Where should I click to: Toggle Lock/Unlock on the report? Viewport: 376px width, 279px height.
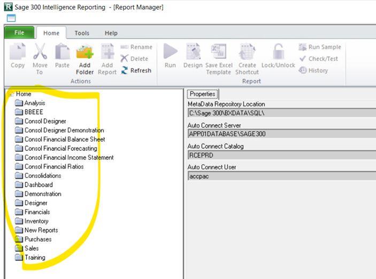tap(278, 56)
